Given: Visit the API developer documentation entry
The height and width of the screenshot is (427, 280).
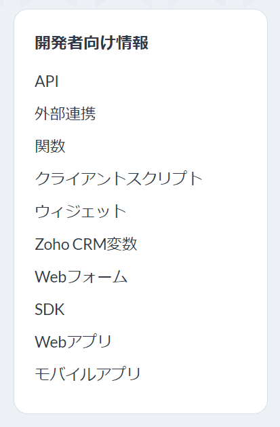Looking at the screenshot, I should 47,81.
